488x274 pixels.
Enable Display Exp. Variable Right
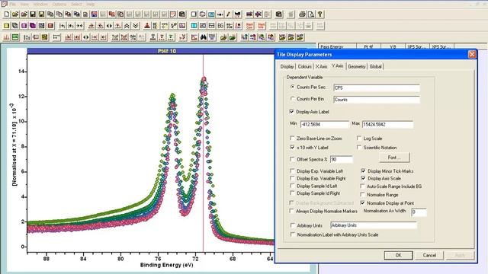click(292, 178)
